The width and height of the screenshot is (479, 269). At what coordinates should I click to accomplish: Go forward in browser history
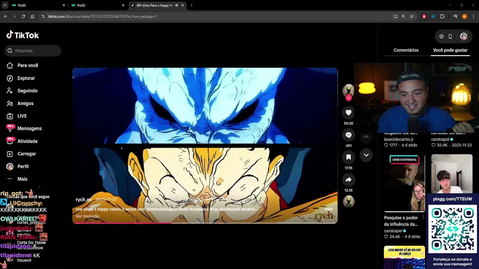[x=15, y=16]
